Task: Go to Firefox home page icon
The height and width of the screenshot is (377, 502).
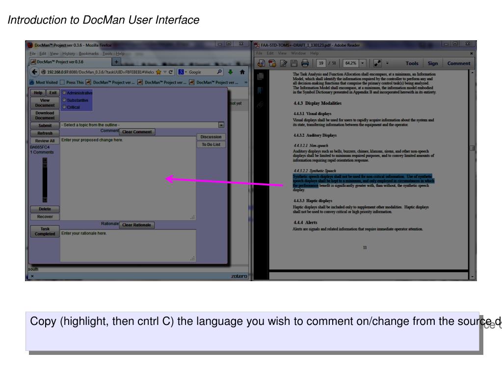Action: click(242, 72)
